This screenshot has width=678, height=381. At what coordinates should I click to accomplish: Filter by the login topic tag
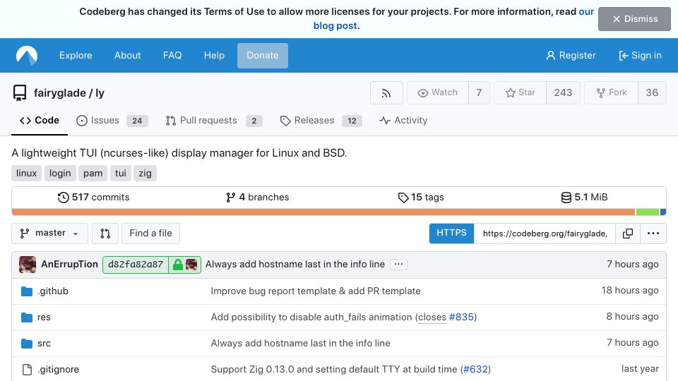[60, 174]
